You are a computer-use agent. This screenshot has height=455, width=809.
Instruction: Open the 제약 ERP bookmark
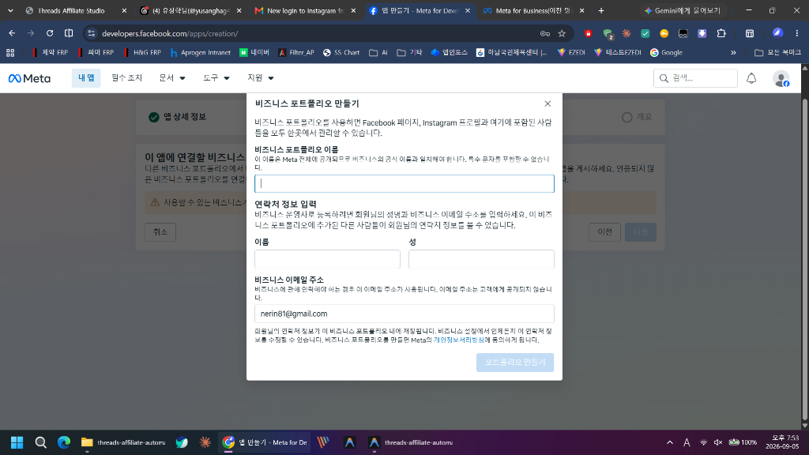point(50,53)
